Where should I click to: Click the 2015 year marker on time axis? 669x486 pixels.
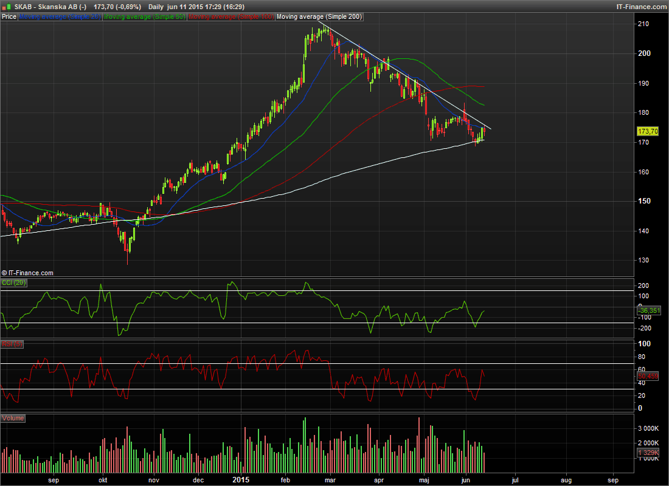[241, 480]
